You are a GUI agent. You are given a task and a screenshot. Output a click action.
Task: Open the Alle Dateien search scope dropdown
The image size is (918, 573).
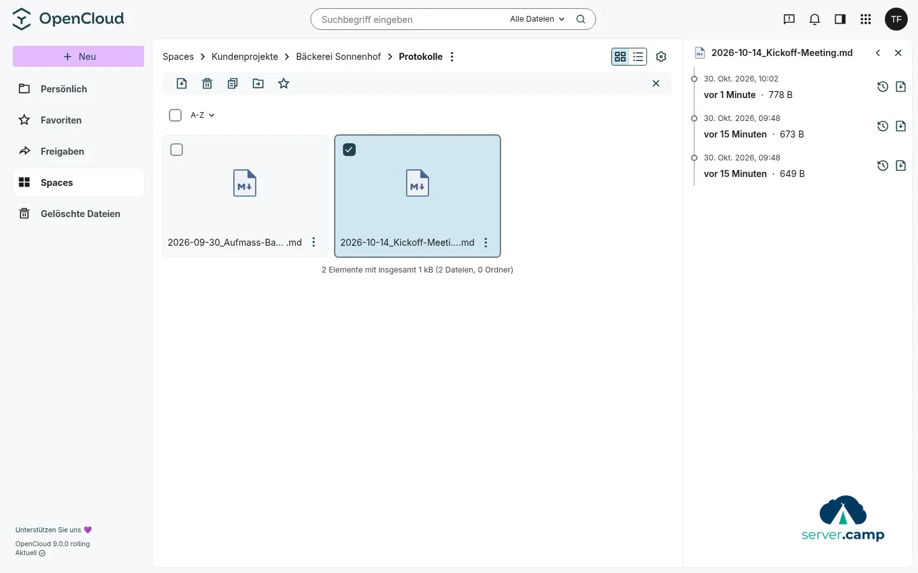[x=537, y=19]
